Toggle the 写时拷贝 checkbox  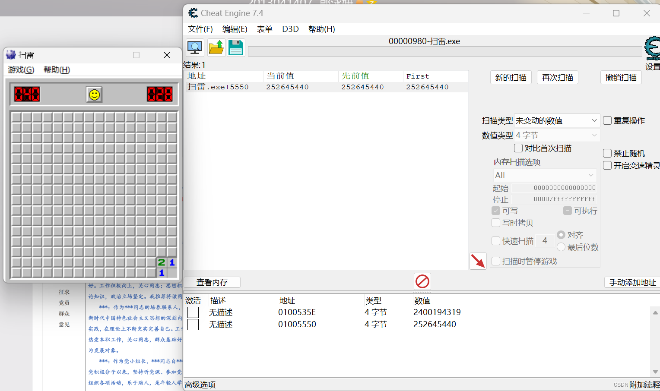(x=496, y=223)
